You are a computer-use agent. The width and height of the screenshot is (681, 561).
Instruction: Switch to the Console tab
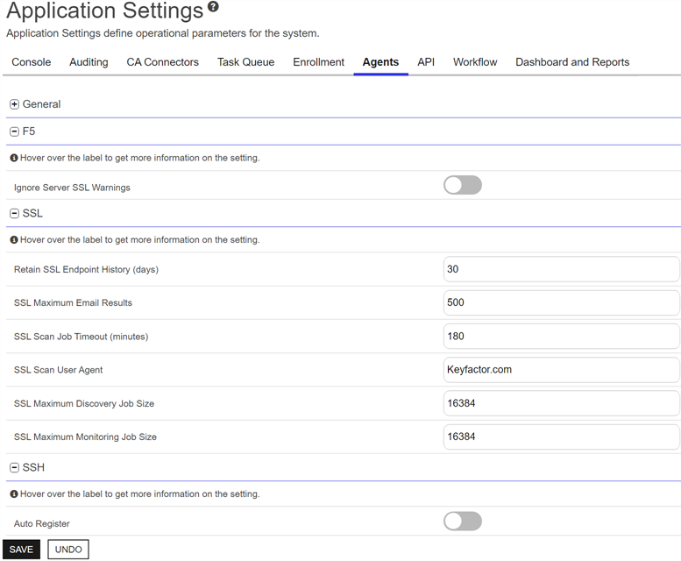(31, 62)
